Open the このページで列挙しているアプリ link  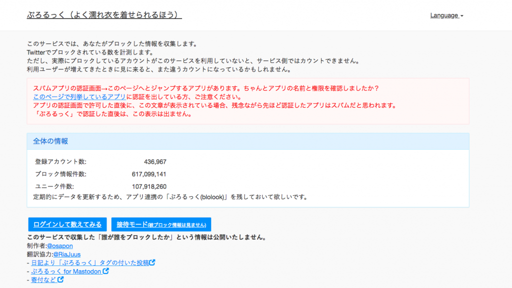pyautogui.click(x=79, y=97)
